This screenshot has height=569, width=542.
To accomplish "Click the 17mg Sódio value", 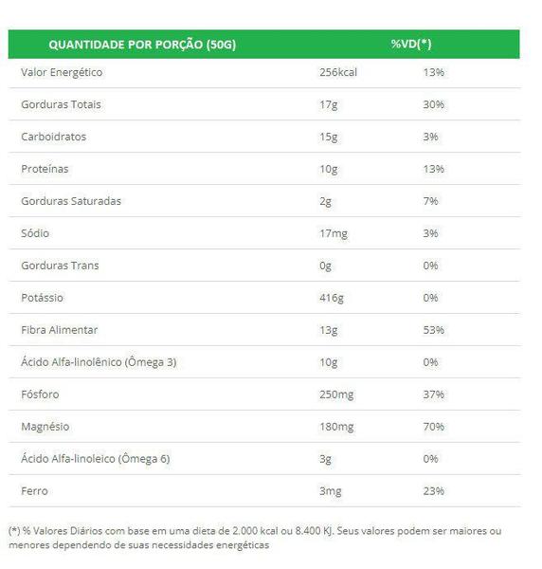I will 334,233.
